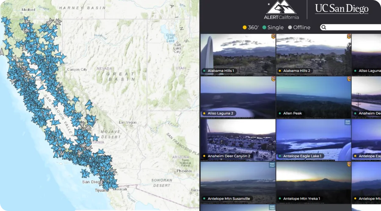
Task: Click the search magnifier icon
Action: 323,27
